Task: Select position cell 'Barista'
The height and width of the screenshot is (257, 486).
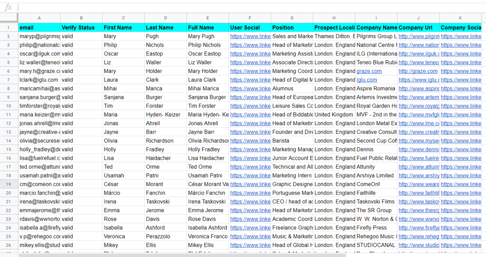Action: click(x=292, y=141)
